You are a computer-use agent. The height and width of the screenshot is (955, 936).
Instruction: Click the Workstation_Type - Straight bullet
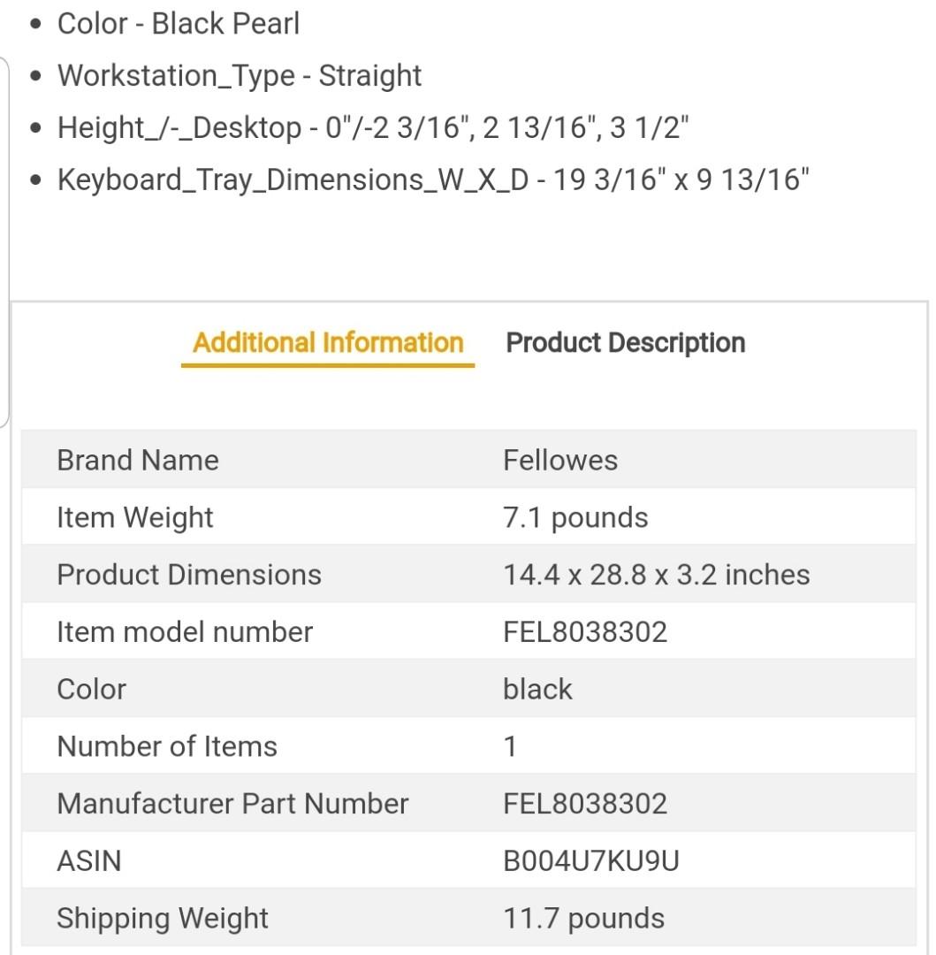click(x=240, y=76)
